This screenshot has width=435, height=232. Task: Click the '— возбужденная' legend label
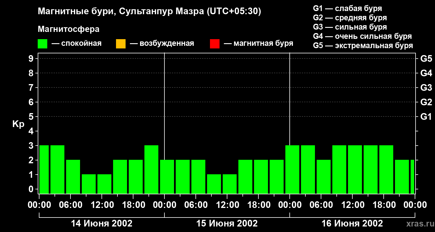162,43
